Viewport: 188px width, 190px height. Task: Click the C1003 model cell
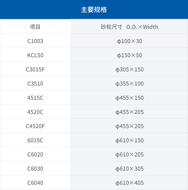35,41
